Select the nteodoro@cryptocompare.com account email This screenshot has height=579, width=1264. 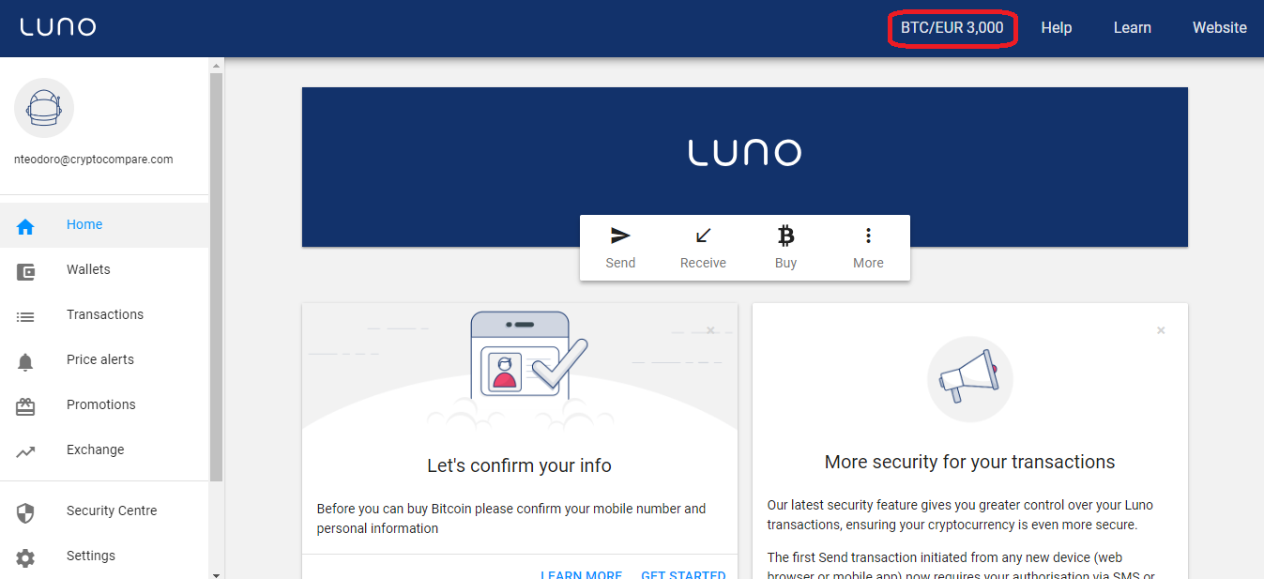[94, 160]
